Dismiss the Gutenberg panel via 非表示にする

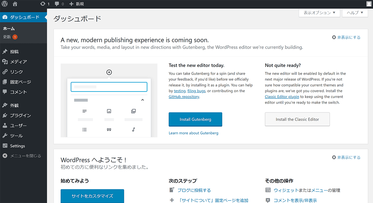click(346, 37)
